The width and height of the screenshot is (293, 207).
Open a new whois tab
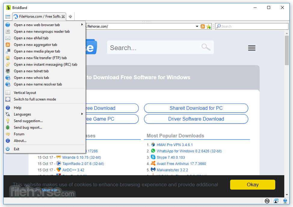[x=45, y=78]
